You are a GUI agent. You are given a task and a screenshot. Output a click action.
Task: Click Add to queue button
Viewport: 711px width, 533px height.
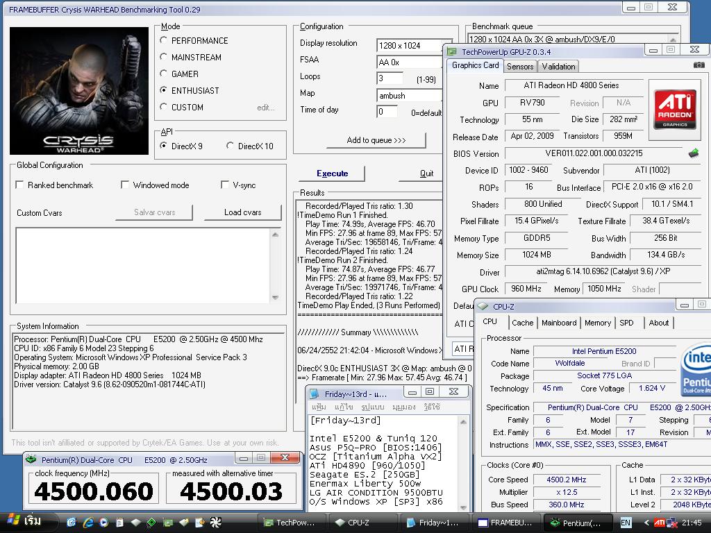[376, 140]
